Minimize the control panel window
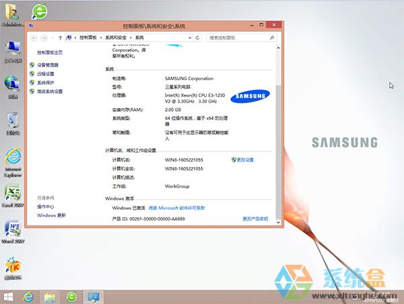Image resolution: width=404 pixels, height=304 pixels. (252, 26)
